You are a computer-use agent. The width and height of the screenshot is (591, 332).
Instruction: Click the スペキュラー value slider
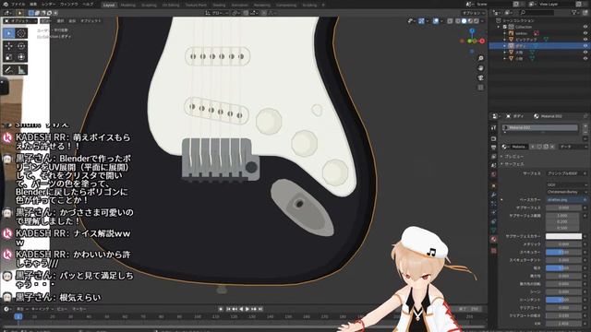tap(564, 252)
